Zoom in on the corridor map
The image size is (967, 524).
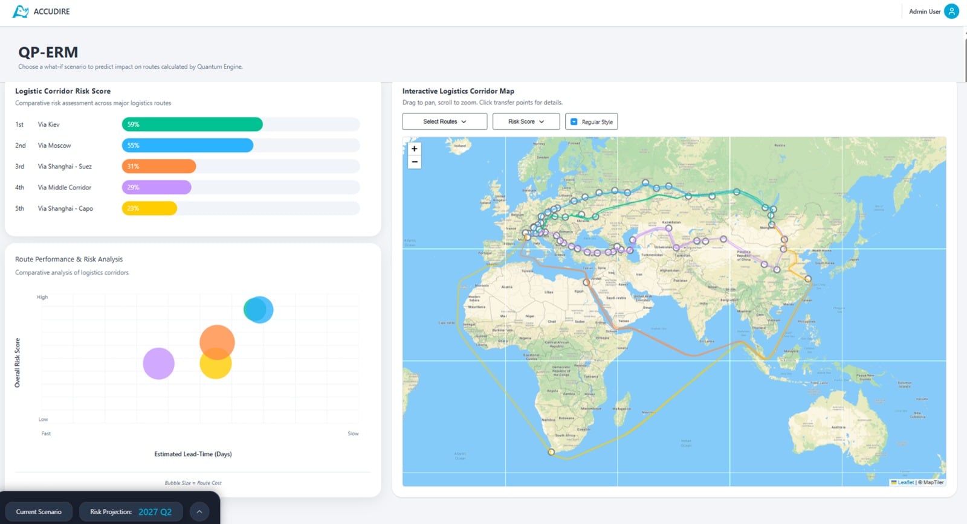point(415,149)
